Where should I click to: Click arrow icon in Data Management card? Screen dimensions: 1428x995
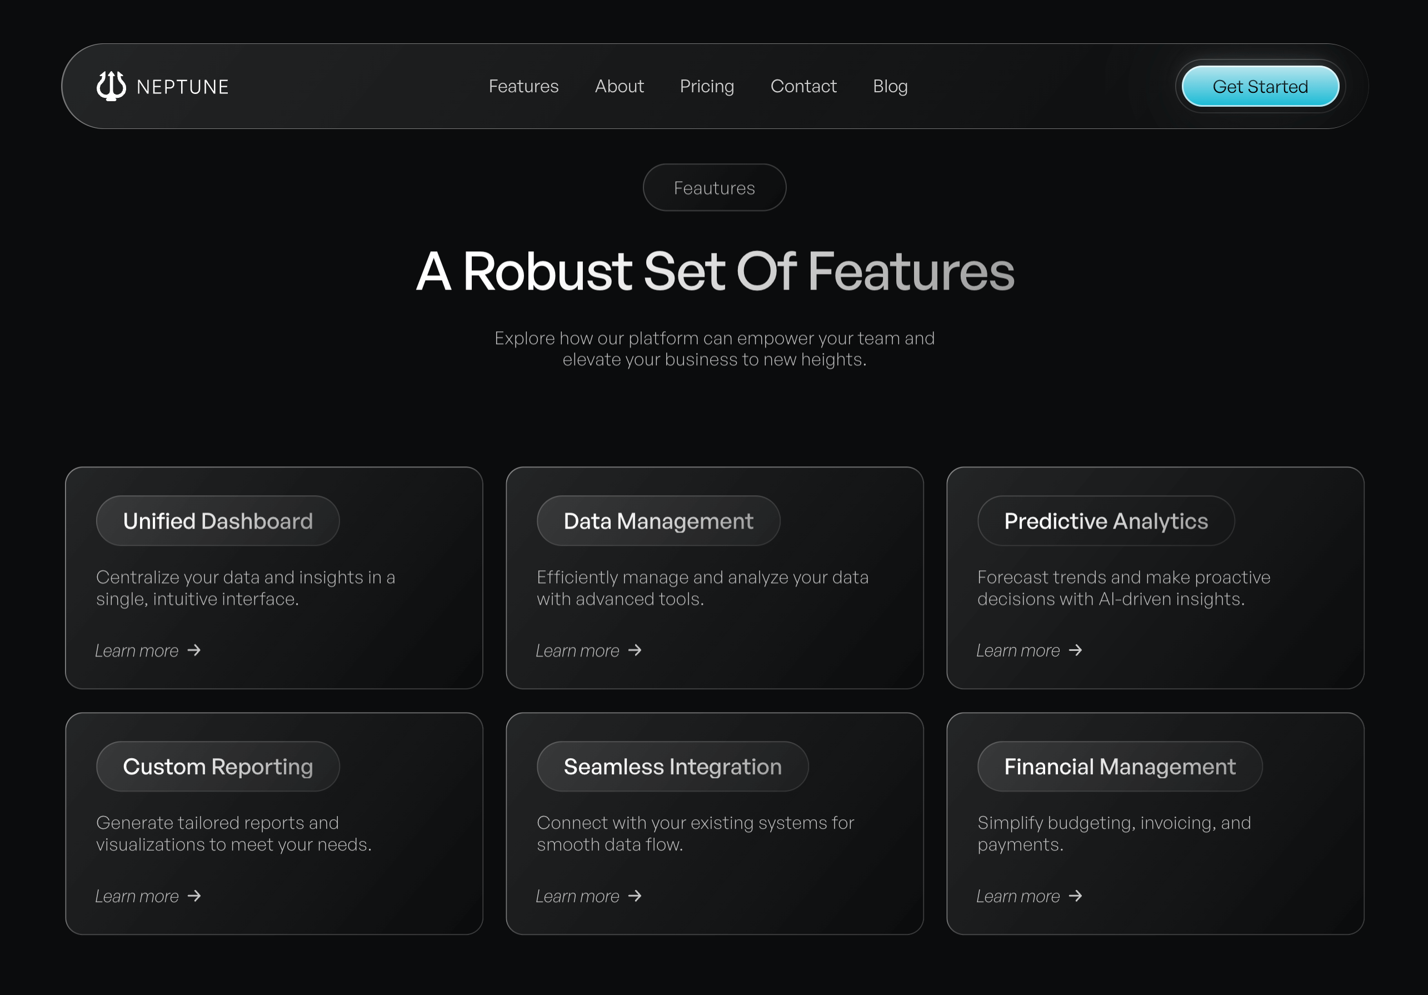click(635, 650)
